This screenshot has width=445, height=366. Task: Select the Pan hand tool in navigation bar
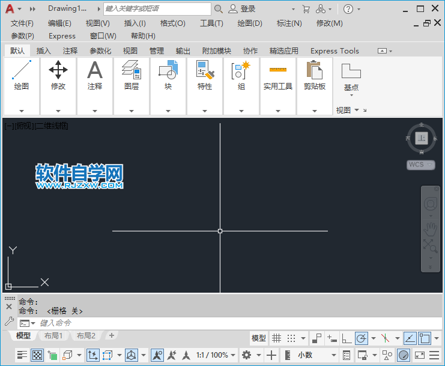[x=431, y=229]
